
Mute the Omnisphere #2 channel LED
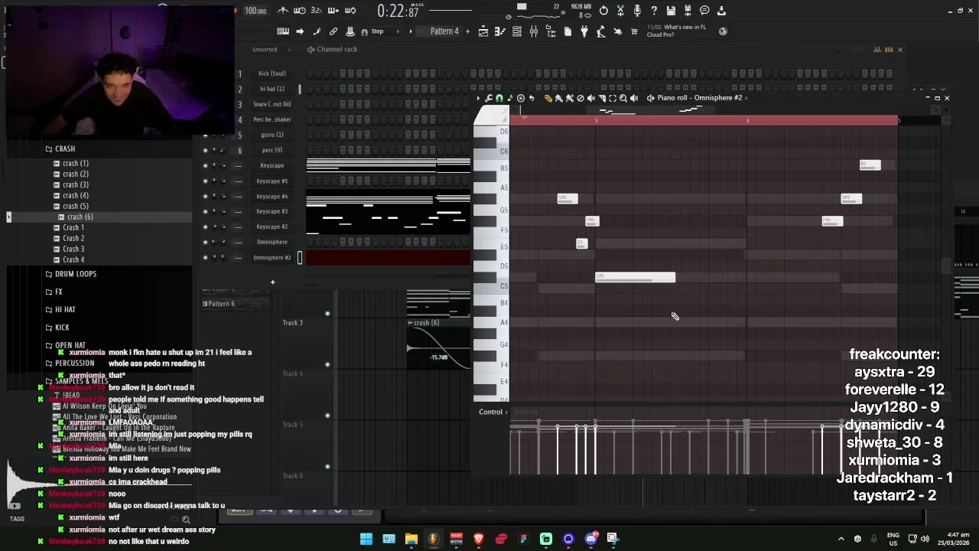point(205,257)
